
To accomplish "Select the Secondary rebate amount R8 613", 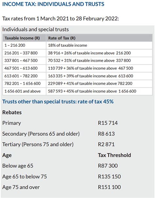I will pyautogui.click(x=106, y=134).
